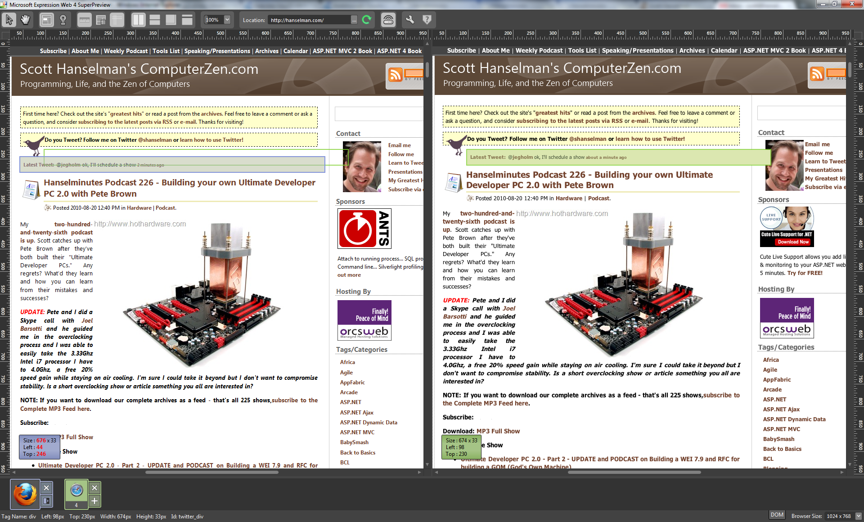
Task: Switch to overlay layout mode
Action: [171, 20]
